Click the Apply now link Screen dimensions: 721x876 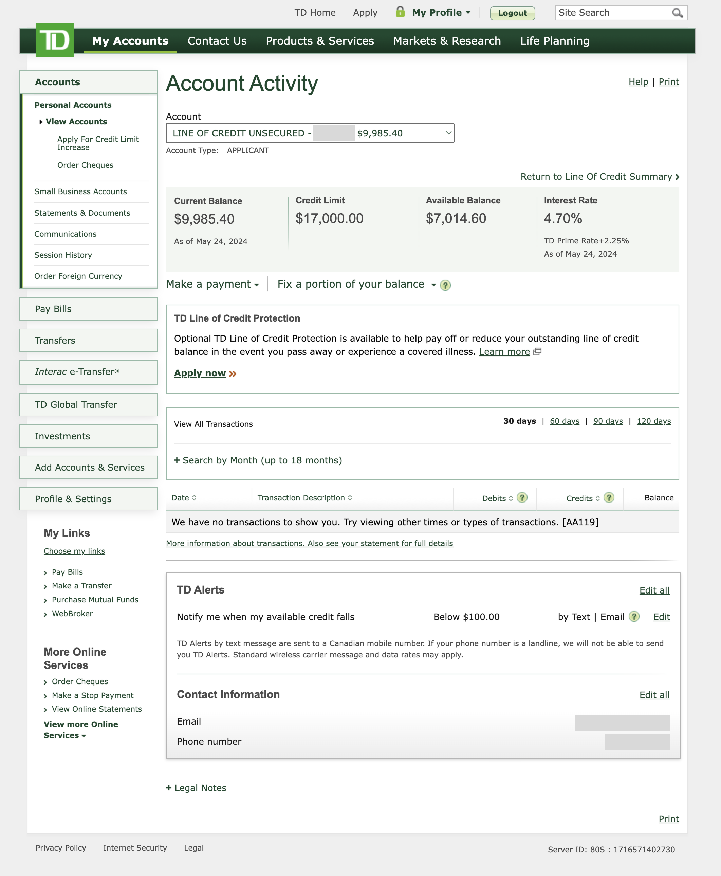(200, 373)
